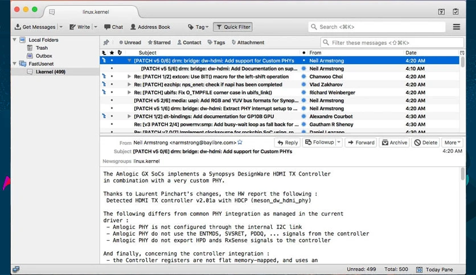476x275 pixels.
Task: Click the global Search field
Action: click(377, 27)
